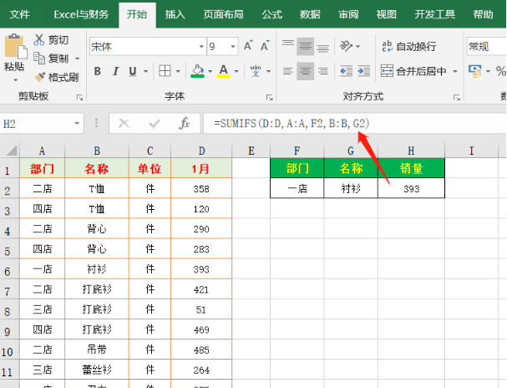Toggle Underline formatting

point(133,71)
